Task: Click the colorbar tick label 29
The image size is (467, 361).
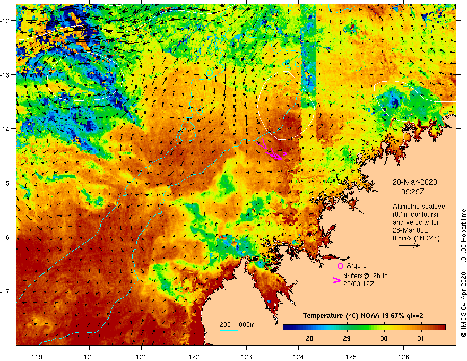Action: 347,338
